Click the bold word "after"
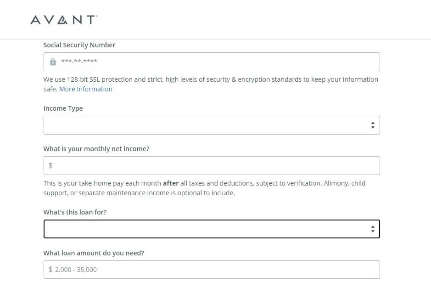This screenshot has width=431, height=288. click(171, 183)
